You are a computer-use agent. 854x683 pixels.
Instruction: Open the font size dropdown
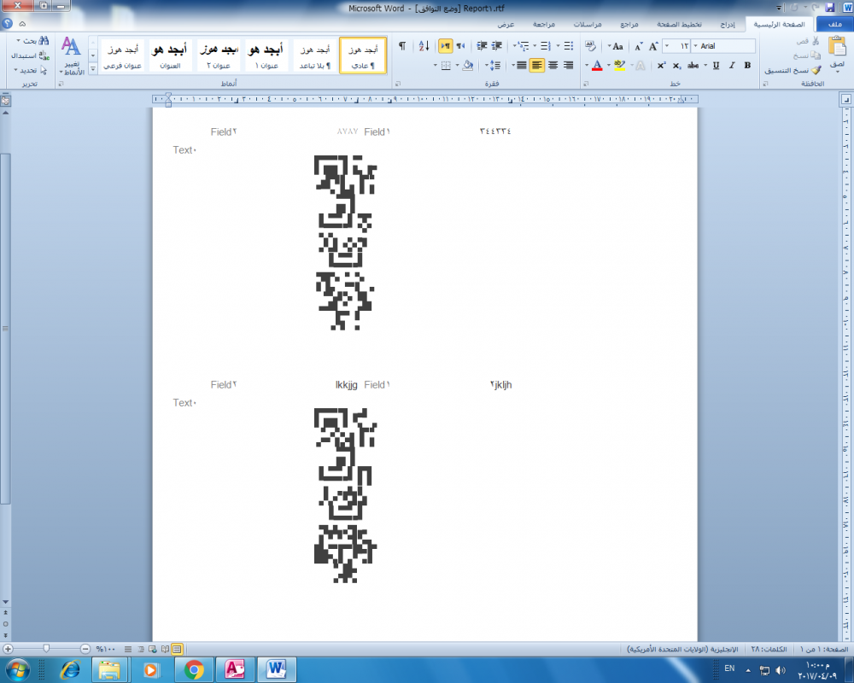(667, 46)
